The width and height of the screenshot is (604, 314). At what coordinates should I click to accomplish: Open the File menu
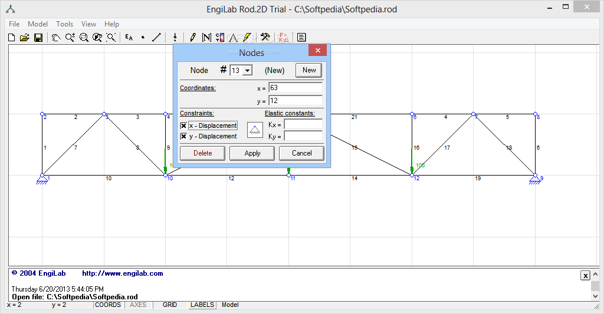pyautogui.click(x=14, y=24)
